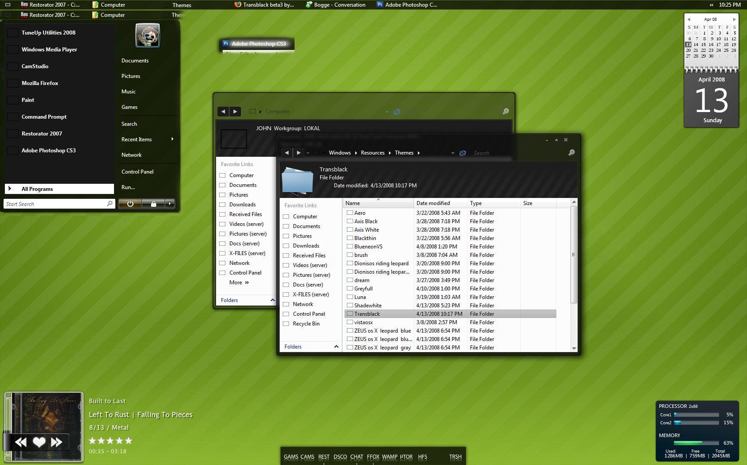The image size is (747, 465).
Task: Show More favorite links in Computer window
Action: (239, 283)
